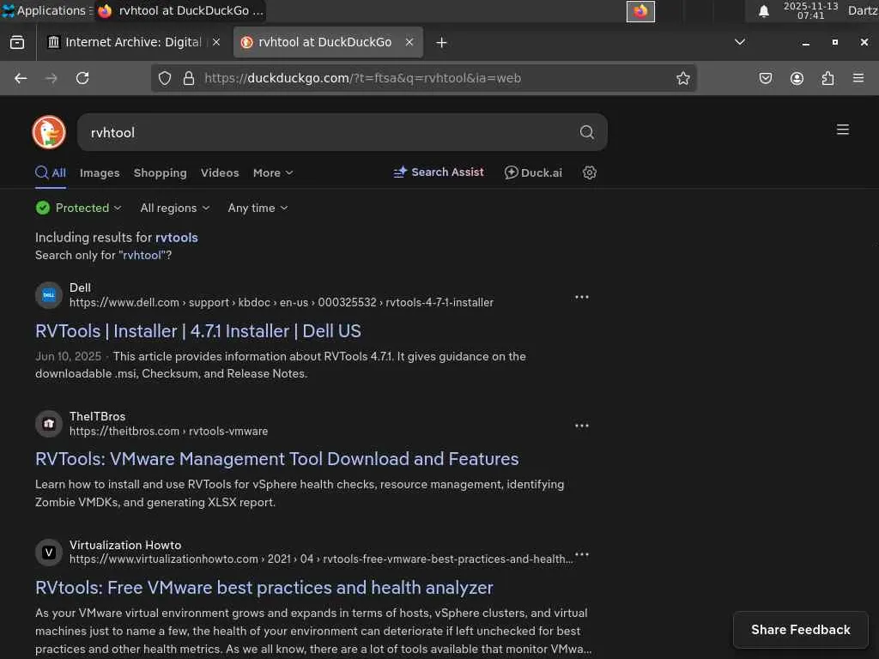Click the Firefox window button in the taskbar

(x=180, y=10)
